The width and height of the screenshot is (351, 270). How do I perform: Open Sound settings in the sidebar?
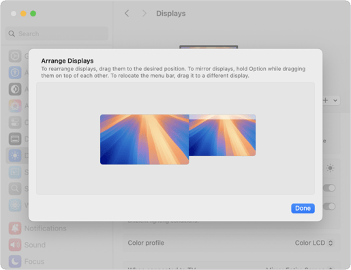pos(27,245)
